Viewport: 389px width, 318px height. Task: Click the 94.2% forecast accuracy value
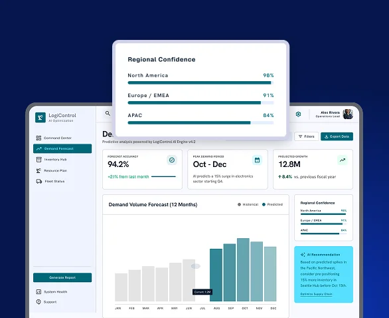point(118,164)
